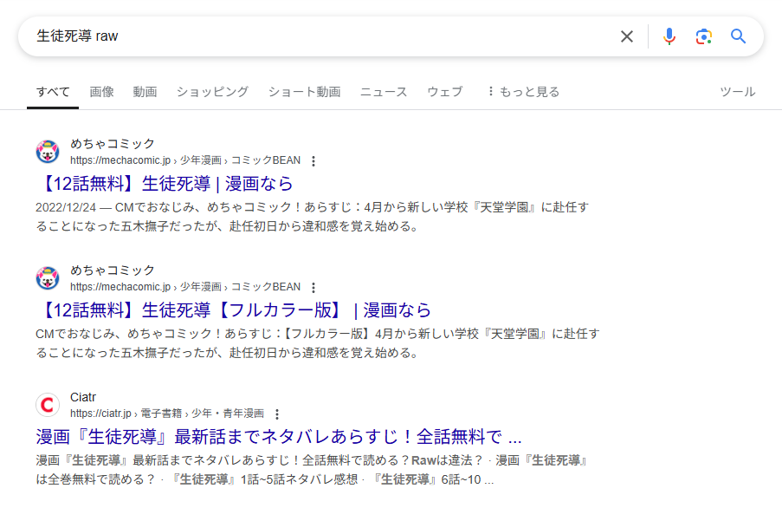Image resolution: width=782 pixels, height=508 pixels.
Task: Open the ショート動画 tab
Action: click(x=304, y=92)
